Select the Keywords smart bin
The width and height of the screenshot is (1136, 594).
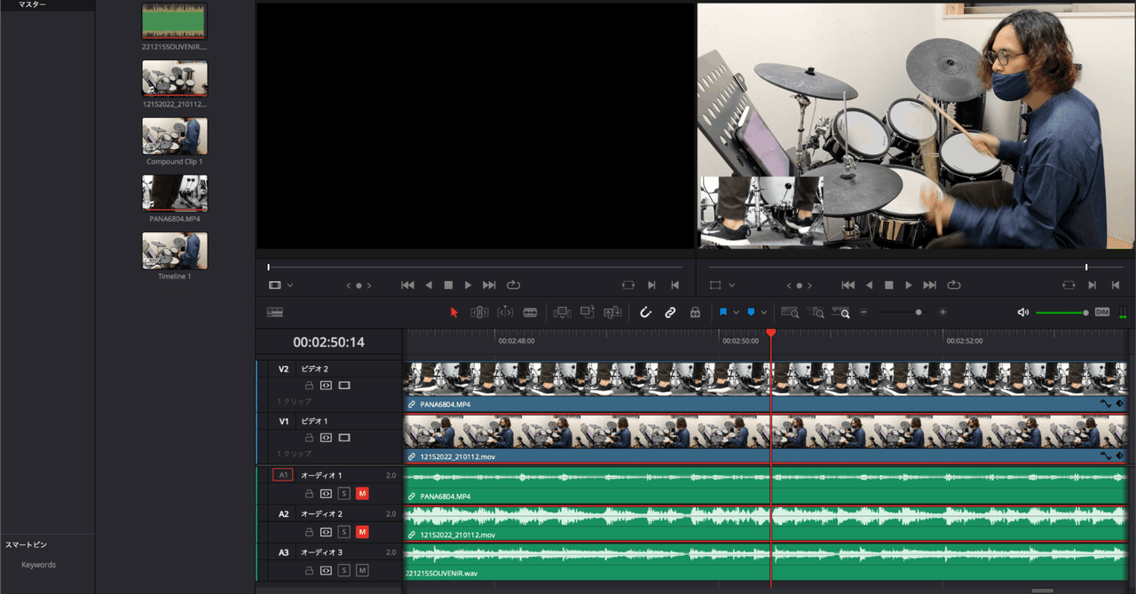pos(38,565)
